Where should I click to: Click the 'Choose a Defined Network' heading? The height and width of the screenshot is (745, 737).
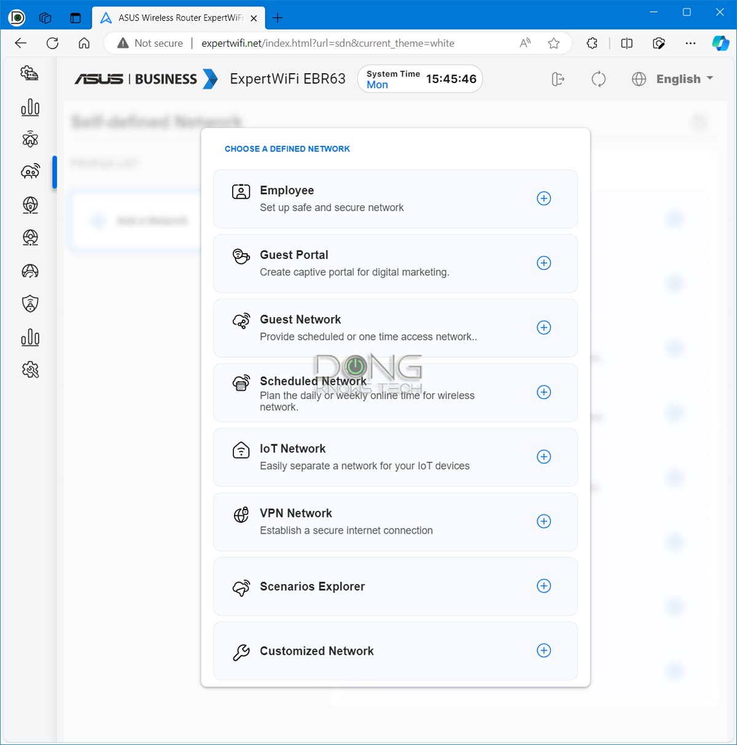(x=287, y=149)
